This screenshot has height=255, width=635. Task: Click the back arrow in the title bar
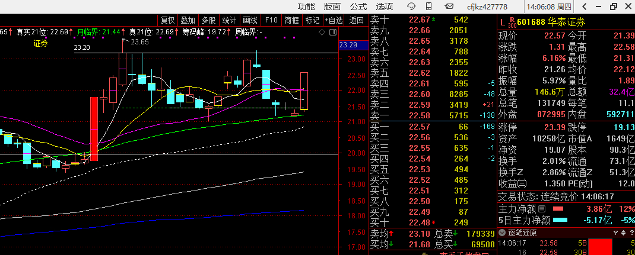[585, 7]
